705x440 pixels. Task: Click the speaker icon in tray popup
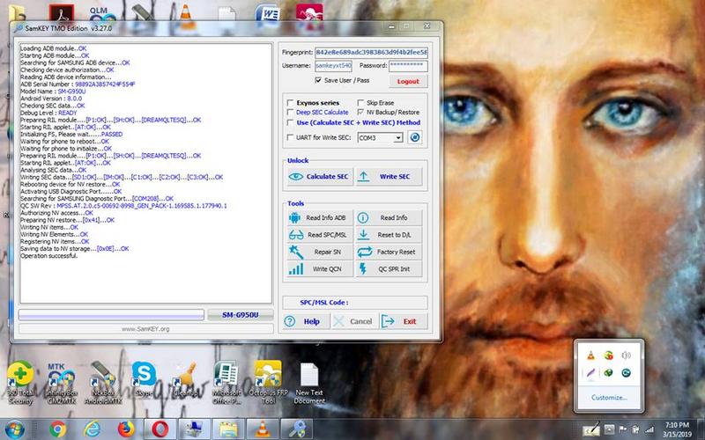(626, 356)
